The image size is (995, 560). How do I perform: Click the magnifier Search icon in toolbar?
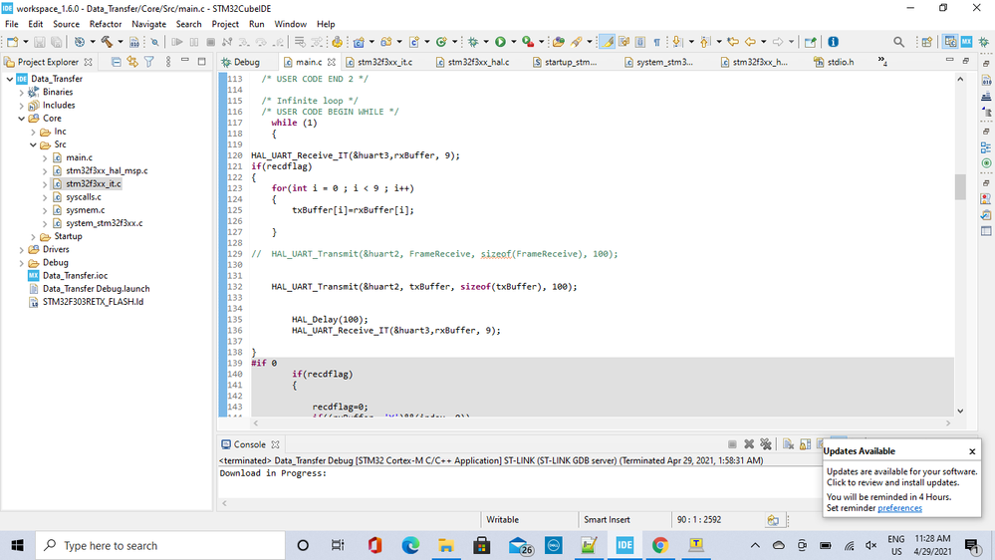click(x=898, y=42)
